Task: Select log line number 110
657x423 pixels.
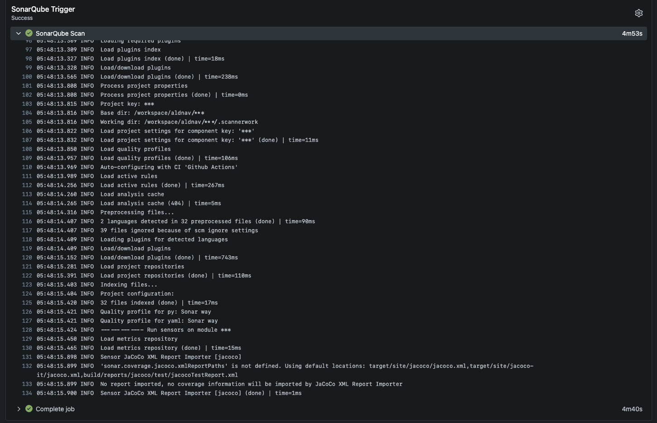Action: click(27, 167)
